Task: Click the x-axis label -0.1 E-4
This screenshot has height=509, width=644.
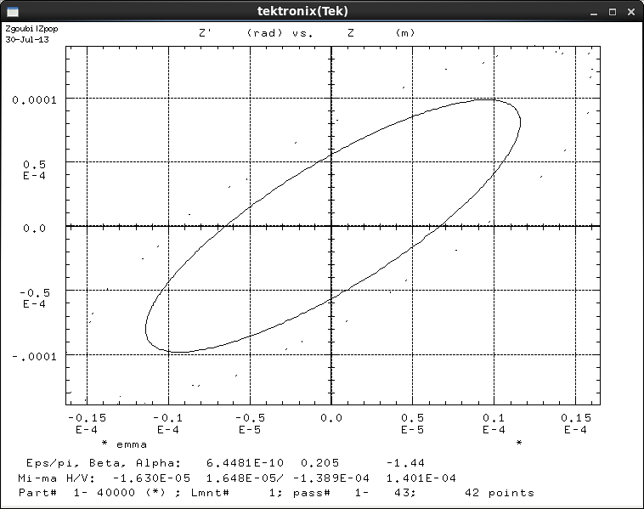Action: 168,424
